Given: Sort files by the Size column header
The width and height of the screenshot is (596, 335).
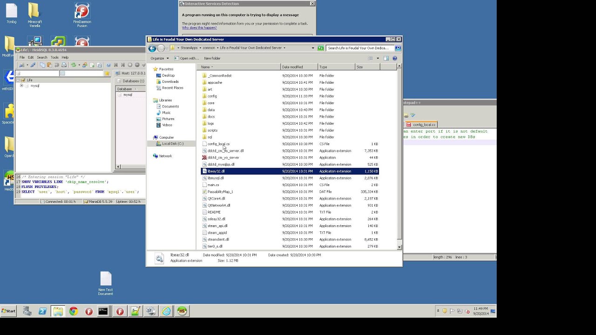Looking at the screenshot, I should pyautogui.click(x=367, y=67).
